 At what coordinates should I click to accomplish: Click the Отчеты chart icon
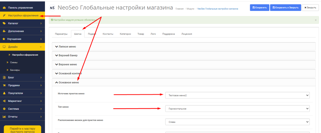coord(4,117)
